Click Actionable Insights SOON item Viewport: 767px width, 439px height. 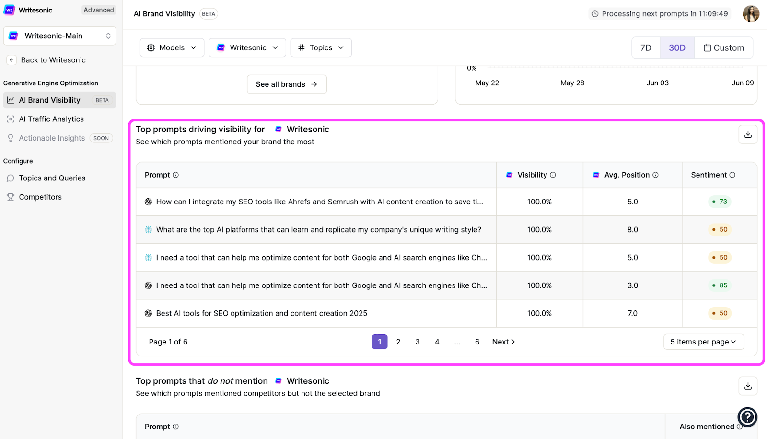60,138
